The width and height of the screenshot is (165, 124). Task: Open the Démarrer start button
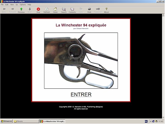coord(7,121)
